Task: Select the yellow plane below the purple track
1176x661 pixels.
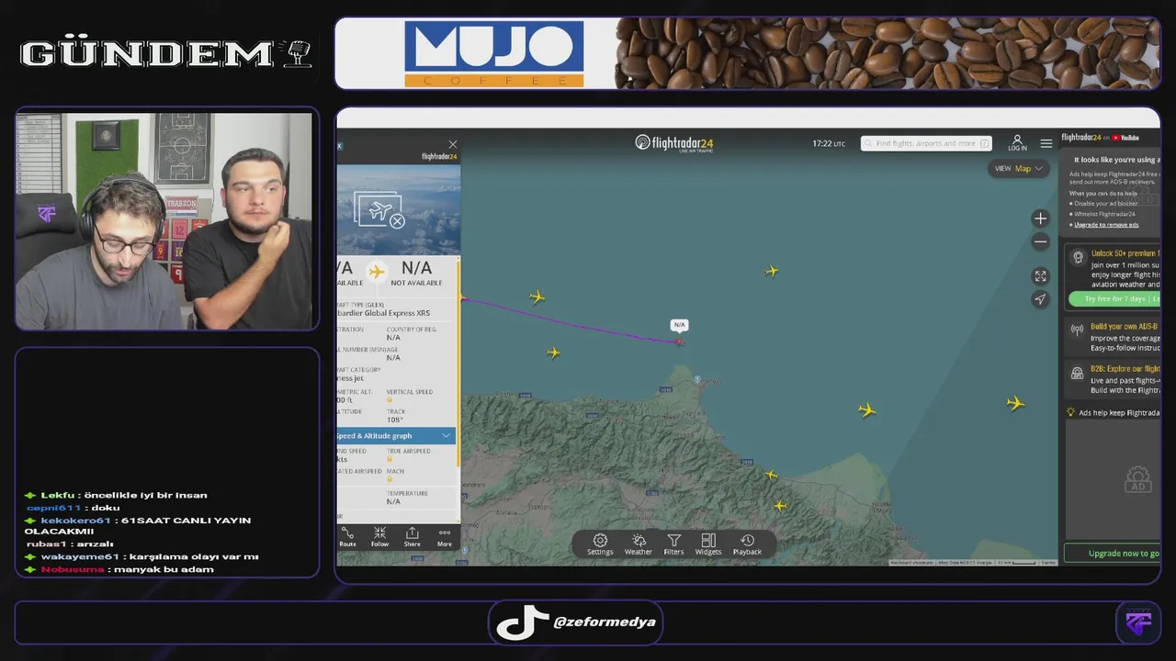Action: pos(553,353)
